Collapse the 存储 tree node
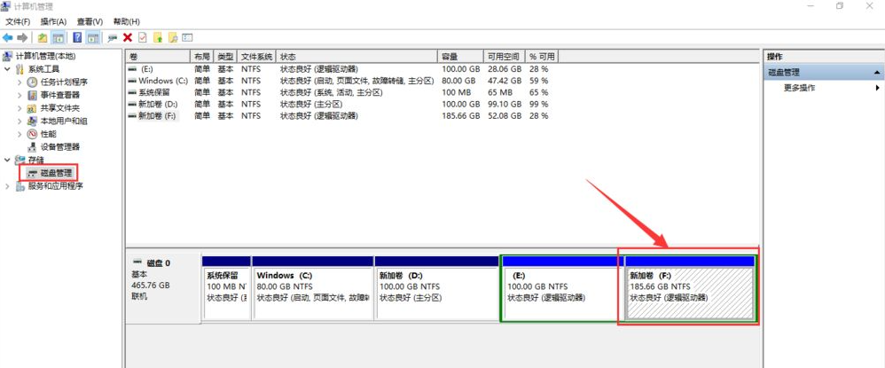 point(7,160)
